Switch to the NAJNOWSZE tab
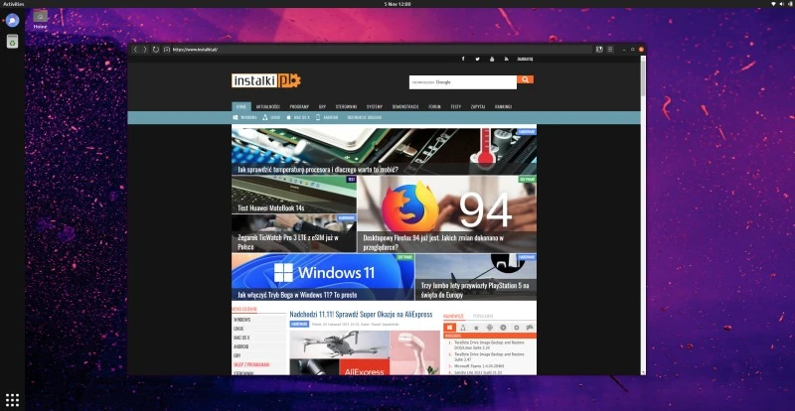The image size is (795, 411). (x=454, y=316)
